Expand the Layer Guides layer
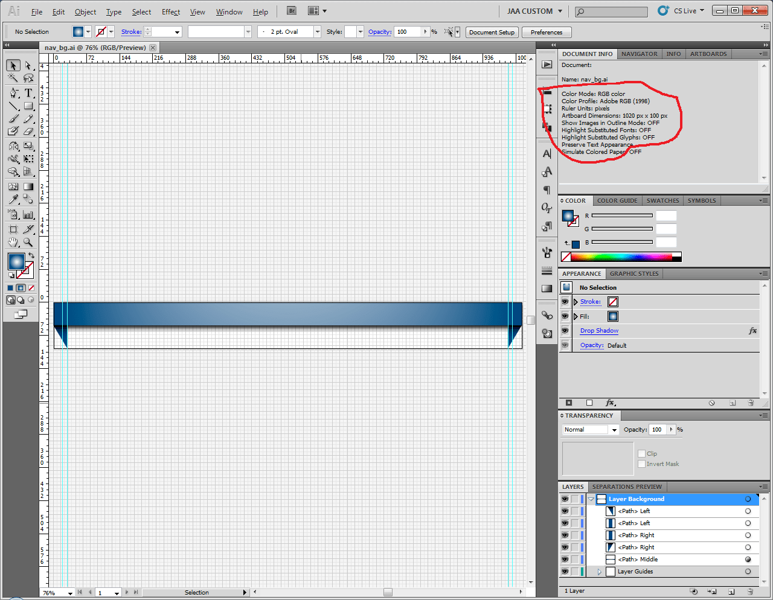The width and height of the screenshot is (773, 600). [599, 572]
